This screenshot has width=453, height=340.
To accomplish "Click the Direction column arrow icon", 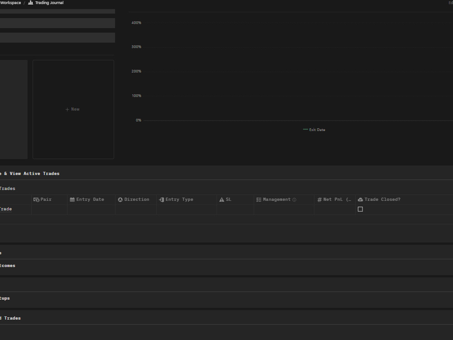I will (x=120, y=199).
